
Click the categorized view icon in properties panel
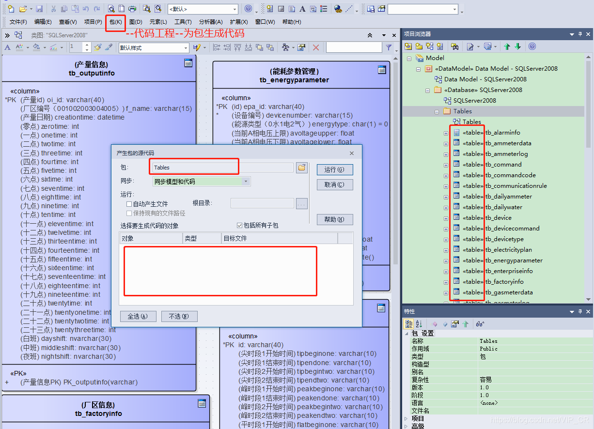tap(408, 324)
